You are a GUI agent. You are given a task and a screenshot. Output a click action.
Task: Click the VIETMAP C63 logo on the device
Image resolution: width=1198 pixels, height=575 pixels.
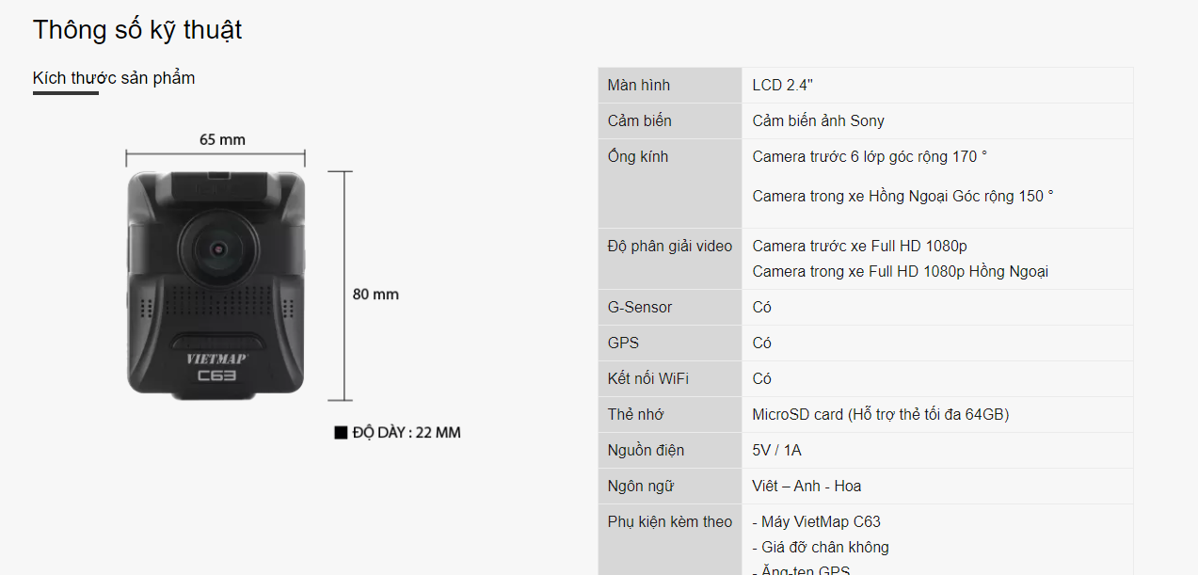[x=216, y=366]
